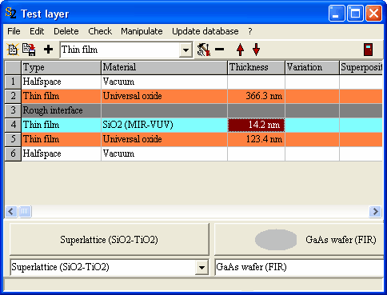387x295 pixels.
Task: Select row header number 2
Action: coord(13,96)
